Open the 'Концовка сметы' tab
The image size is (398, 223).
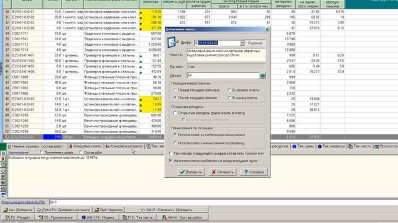86,146
